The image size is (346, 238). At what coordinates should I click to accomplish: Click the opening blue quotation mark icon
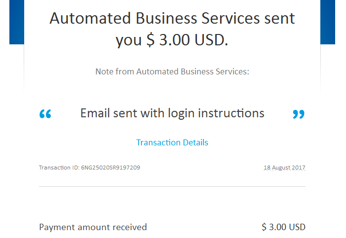pyautogui.click(x=45, y=114)
